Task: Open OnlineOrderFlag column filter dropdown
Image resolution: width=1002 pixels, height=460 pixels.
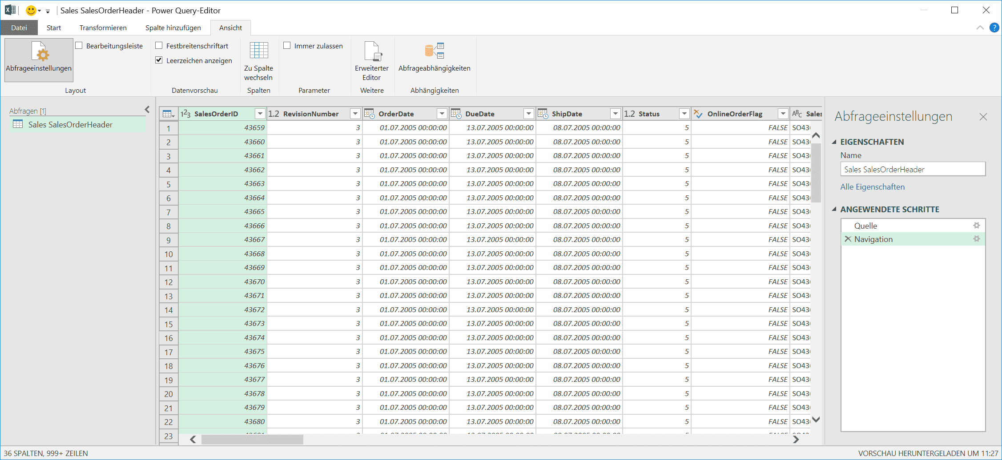Action: [783, 114]
